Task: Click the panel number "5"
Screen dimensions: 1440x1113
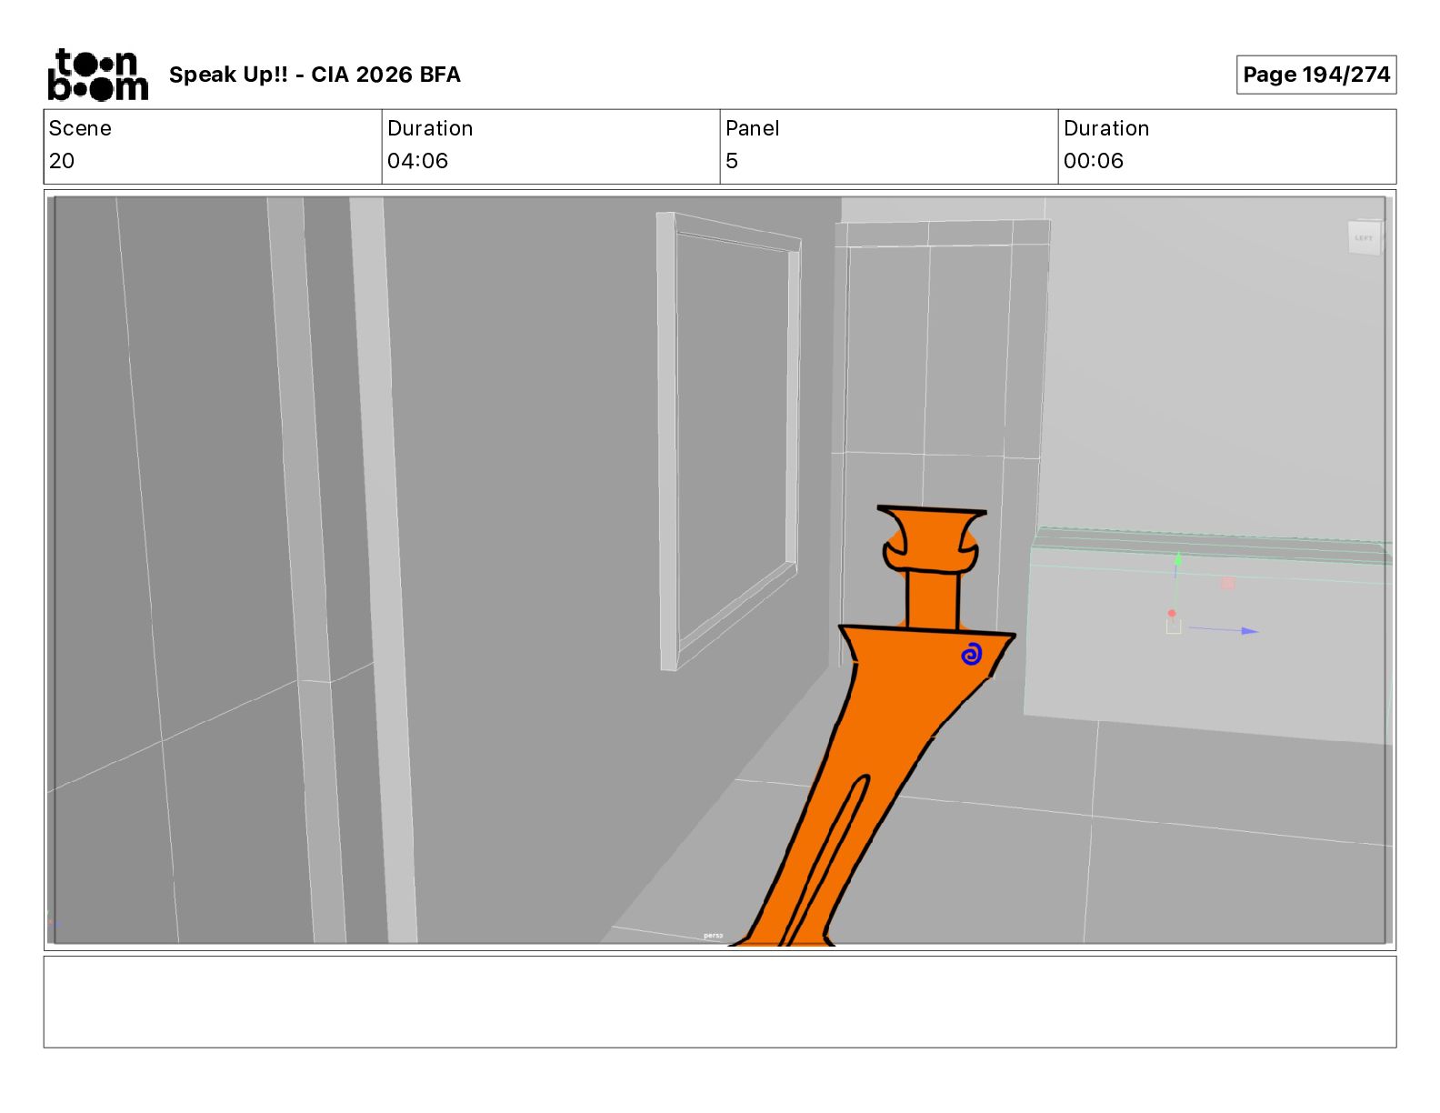Action: 732,161
